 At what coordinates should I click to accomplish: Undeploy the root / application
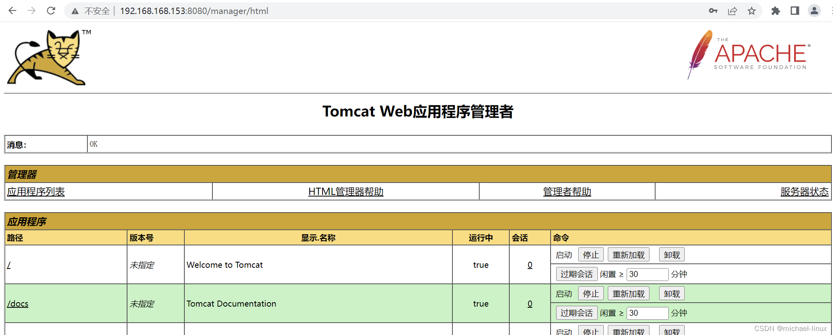click(x=672, y=255)
